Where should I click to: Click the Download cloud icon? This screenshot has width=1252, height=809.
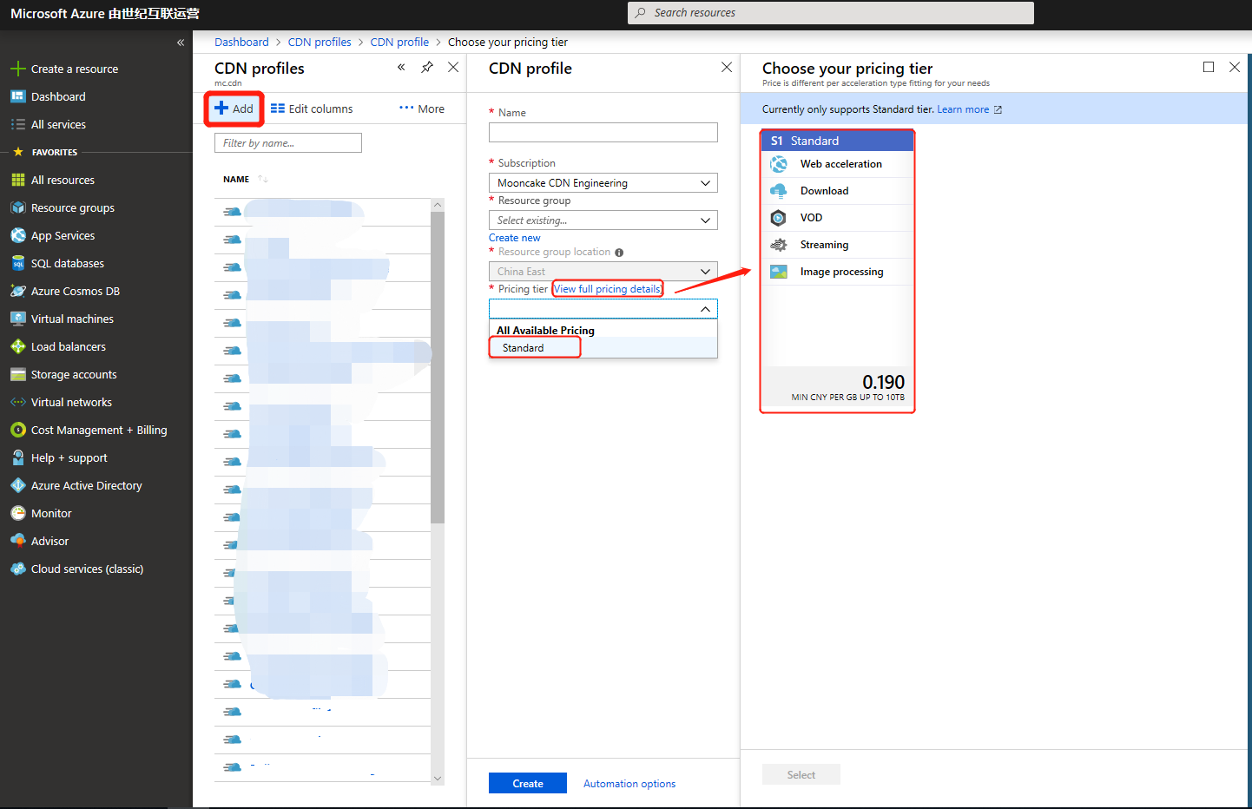tap(779, 191)
